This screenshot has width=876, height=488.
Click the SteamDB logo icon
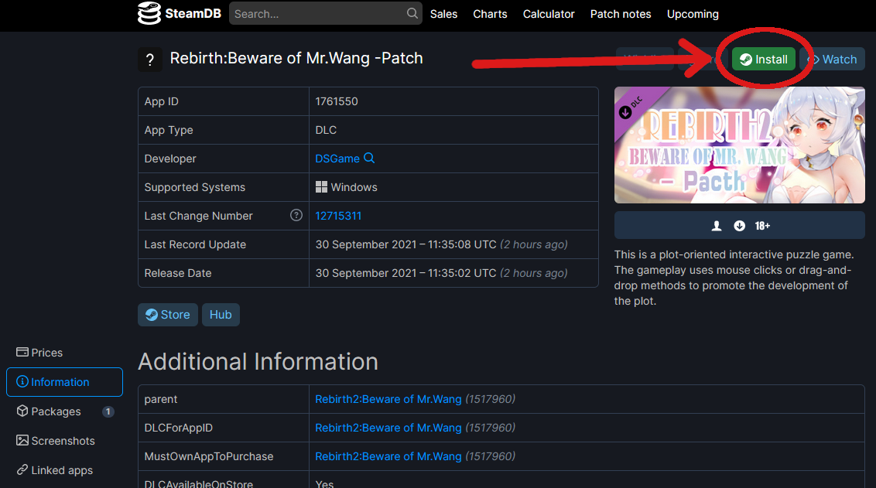pyautogui.click(x=149, y=14)
